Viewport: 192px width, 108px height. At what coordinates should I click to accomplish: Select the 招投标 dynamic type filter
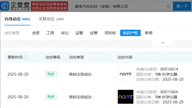tap(110, 33)
